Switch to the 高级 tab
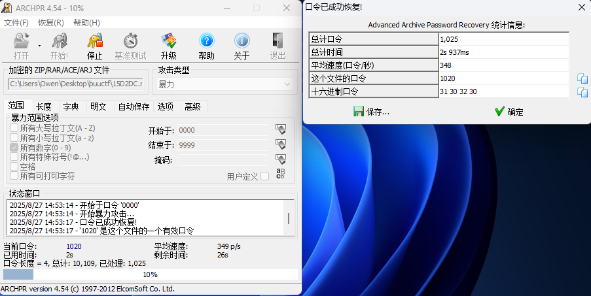 click(x=192, y=107)
